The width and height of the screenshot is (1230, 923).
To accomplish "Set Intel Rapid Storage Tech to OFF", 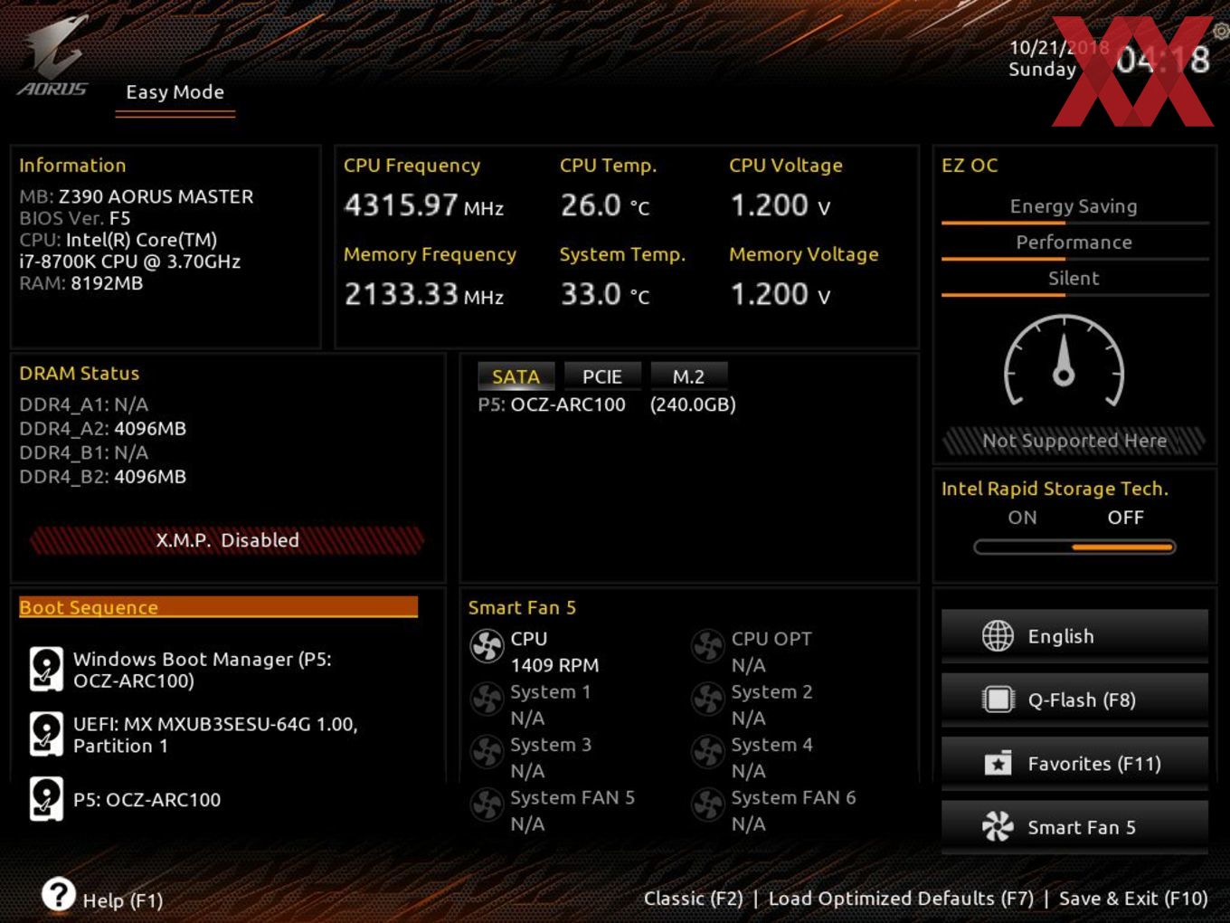I will 1125,518.
